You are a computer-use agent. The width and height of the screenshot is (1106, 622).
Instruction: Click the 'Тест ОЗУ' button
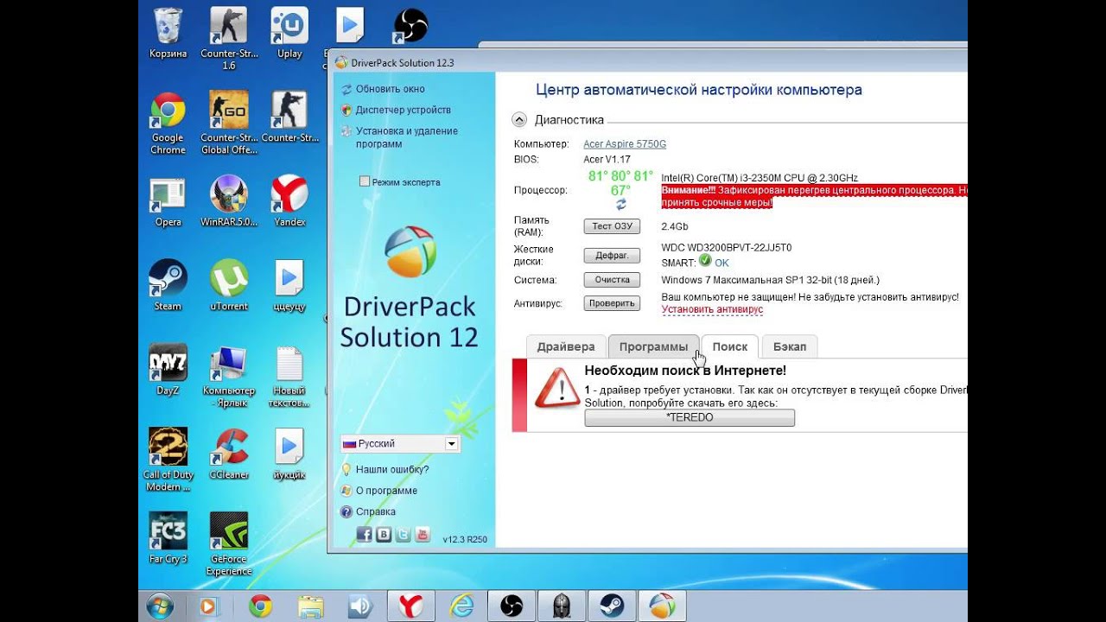(613, 226)
